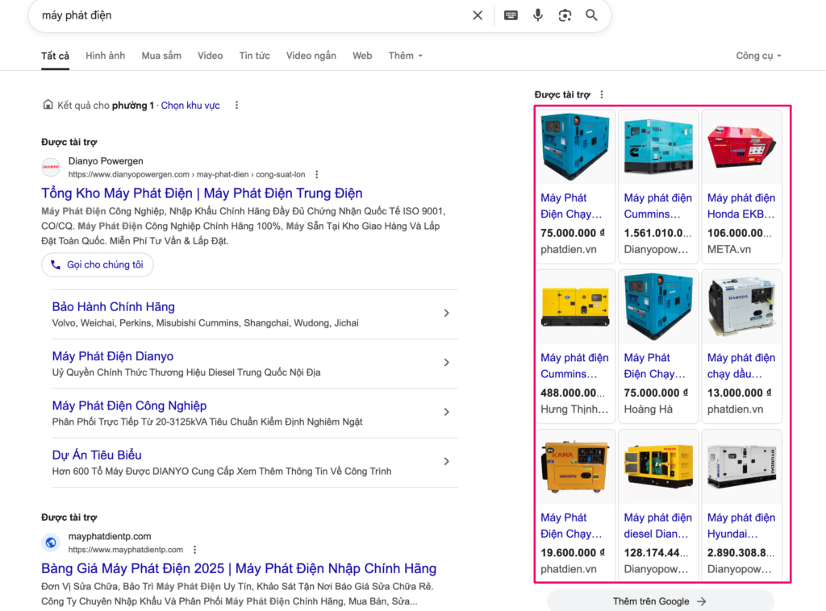Start voice search with microphone icon

[x=537, y=15]
